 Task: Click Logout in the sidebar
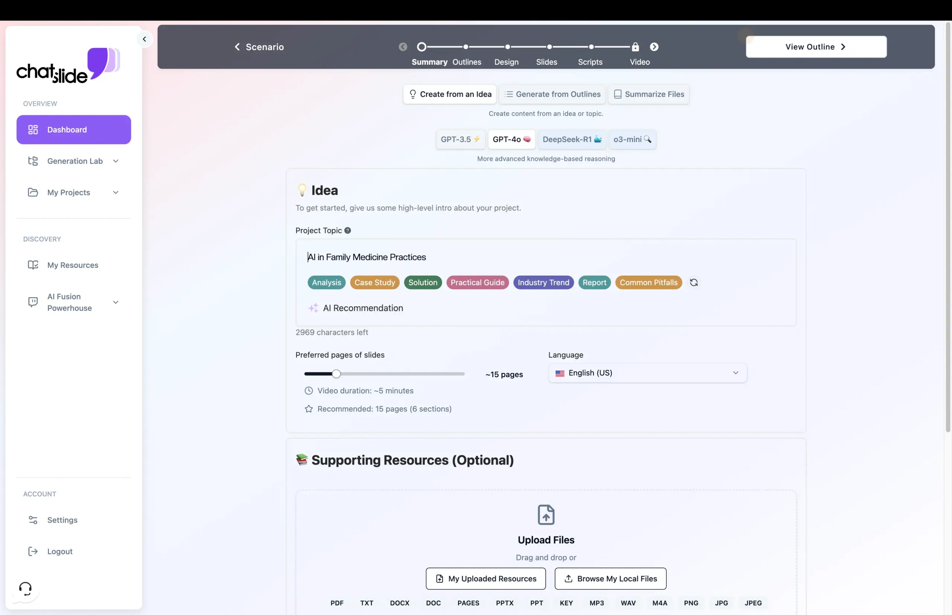pos(74,551)
